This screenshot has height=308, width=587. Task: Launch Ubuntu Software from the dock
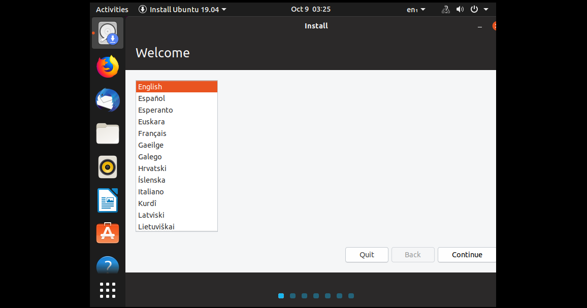tap(108, 233)
